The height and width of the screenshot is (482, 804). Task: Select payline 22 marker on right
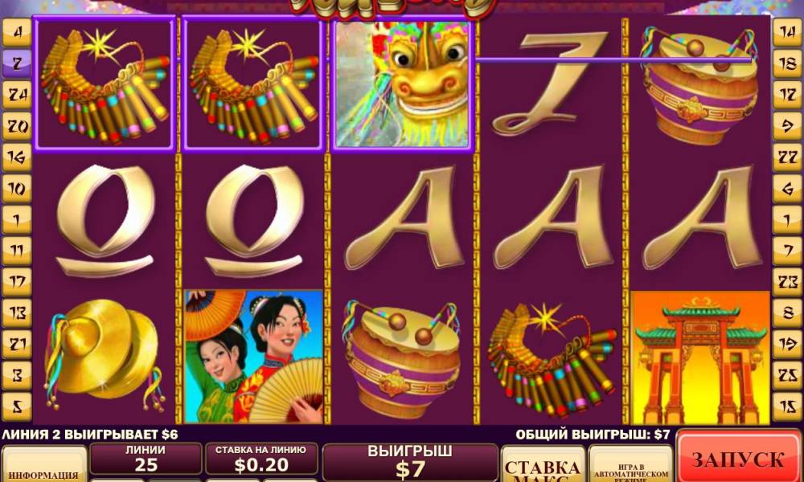[787, 157]
